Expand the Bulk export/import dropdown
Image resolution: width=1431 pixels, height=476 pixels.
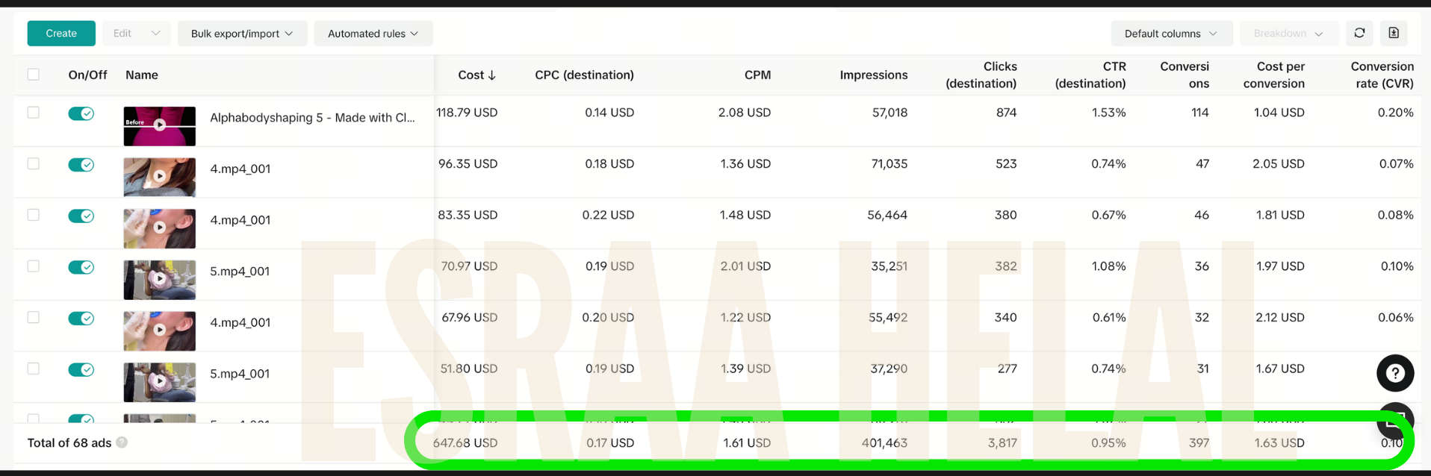[x=241, y=34]
